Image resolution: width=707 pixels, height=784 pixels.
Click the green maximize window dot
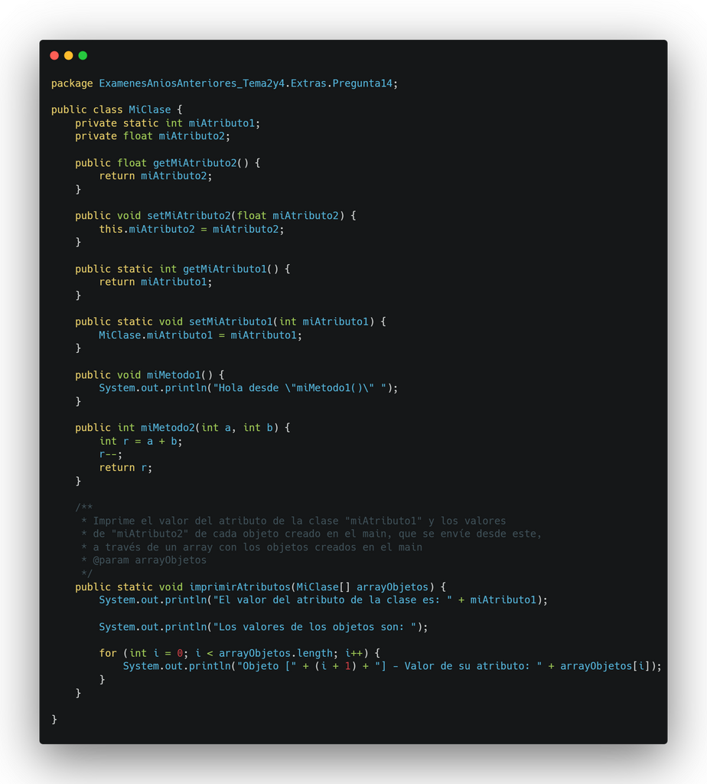click(83, 55)
